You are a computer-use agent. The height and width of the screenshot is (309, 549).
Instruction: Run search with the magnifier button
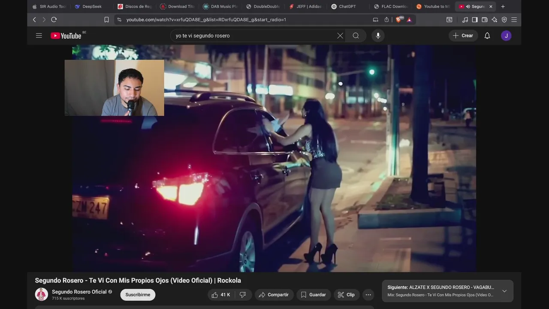(356, 36)
